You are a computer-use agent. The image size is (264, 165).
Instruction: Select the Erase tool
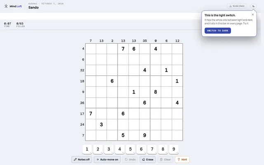148,160
